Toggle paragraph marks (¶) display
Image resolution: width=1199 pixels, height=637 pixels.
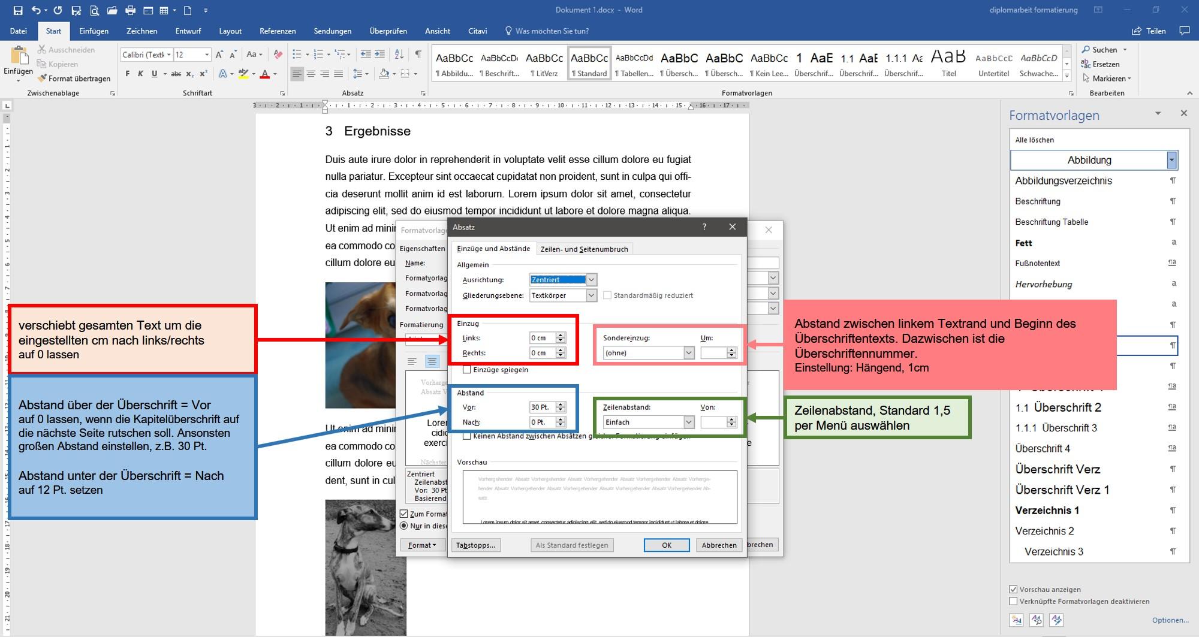(x=418, y=55)
